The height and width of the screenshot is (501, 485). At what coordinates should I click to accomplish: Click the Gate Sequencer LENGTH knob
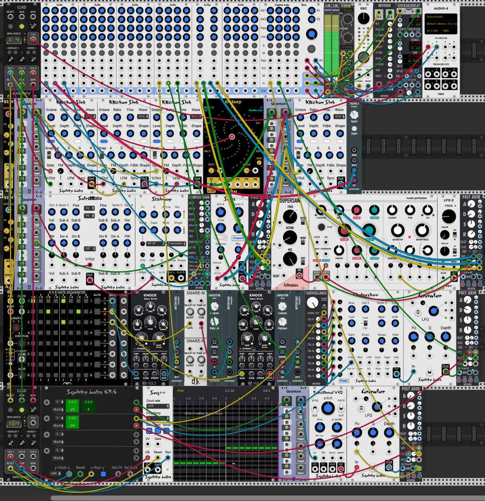pyautogui.click(x=16, y=327)
